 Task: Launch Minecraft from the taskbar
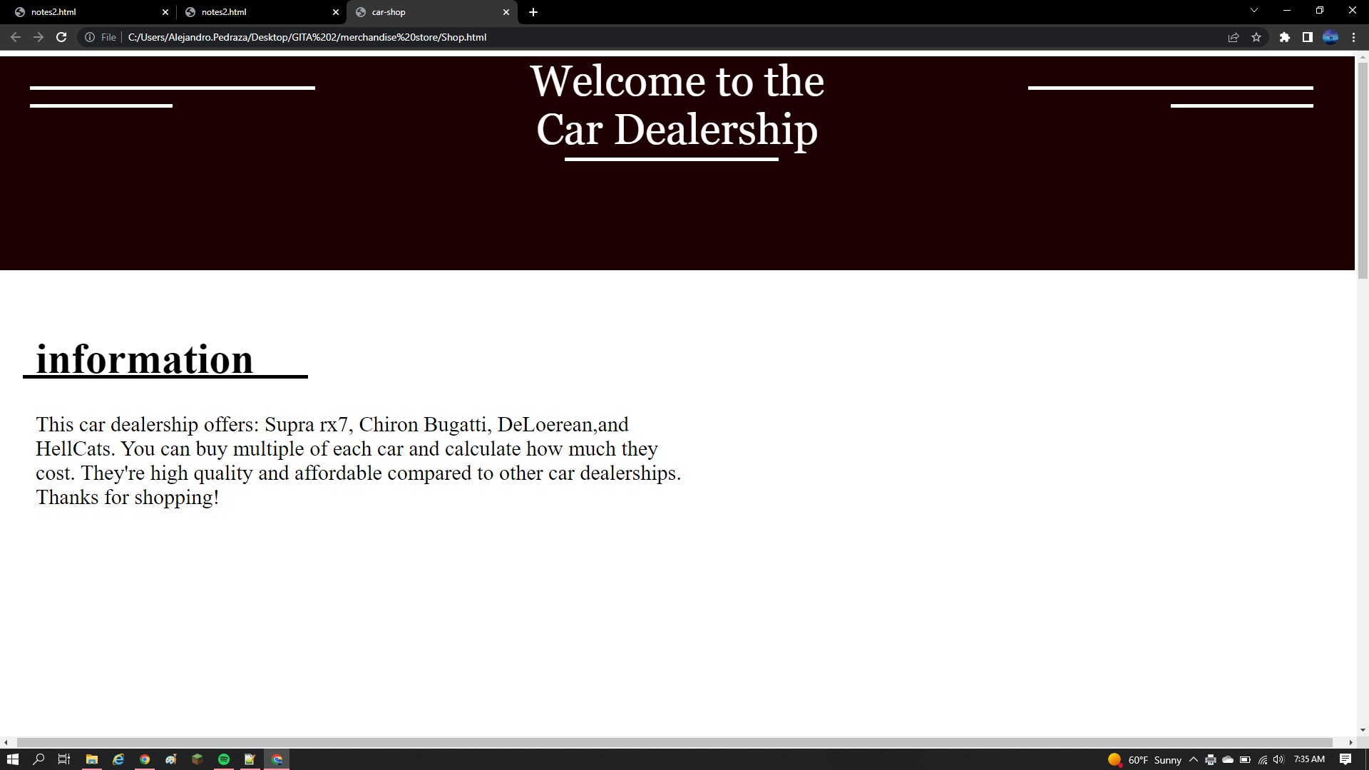coord(198,759)
